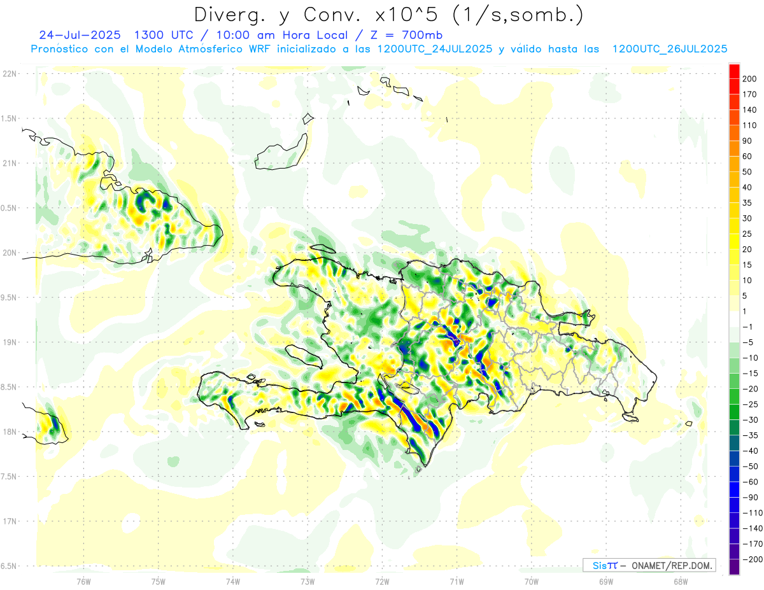Viewport: 764px width, 590px height.
Task: Click the dark purple bottom swatch of the color scale
Action: 735,567
